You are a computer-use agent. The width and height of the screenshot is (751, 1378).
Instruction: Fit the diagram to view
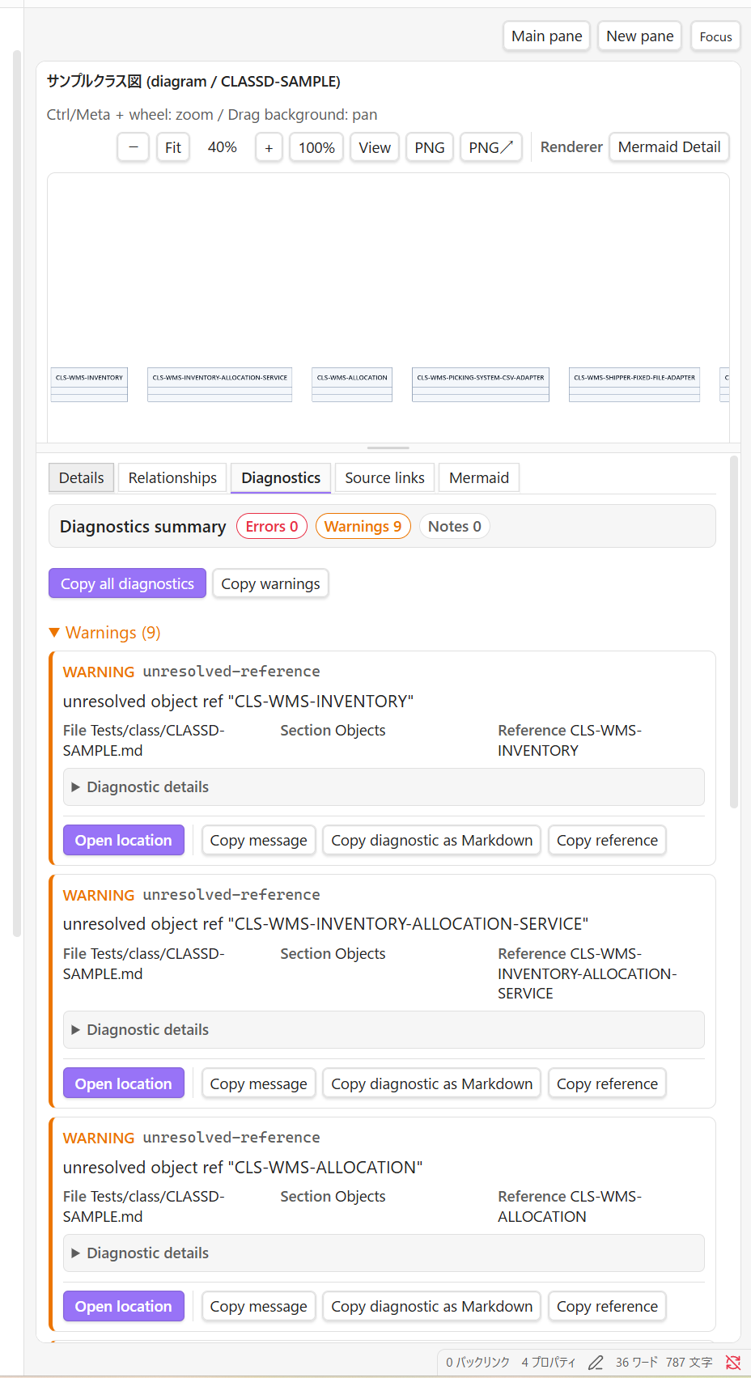(173, 147)
